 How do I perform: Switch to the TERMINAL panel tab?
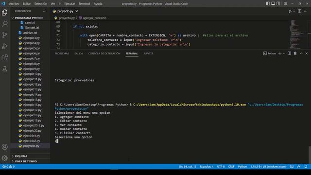[132, 53]
